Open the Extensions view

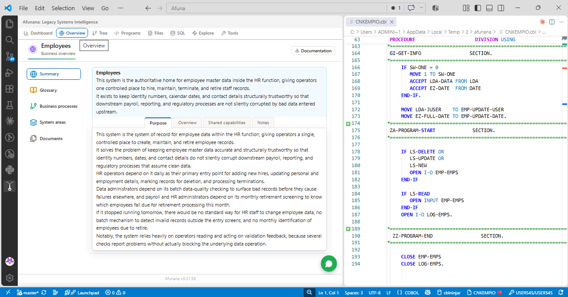click(x=9, y=89)
